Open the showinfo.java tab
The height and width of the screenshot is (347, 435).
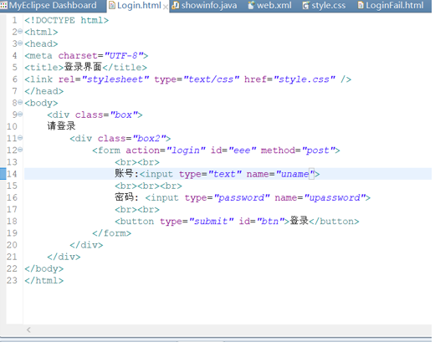click(209, 5)
